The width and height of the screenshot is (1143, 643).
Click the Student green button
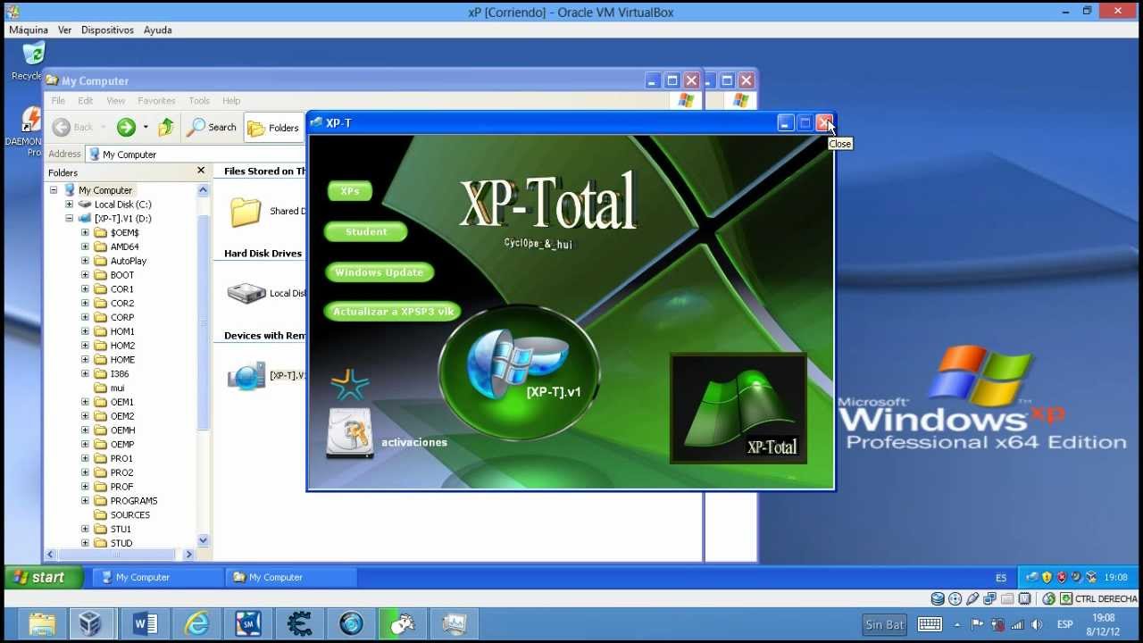366,231
